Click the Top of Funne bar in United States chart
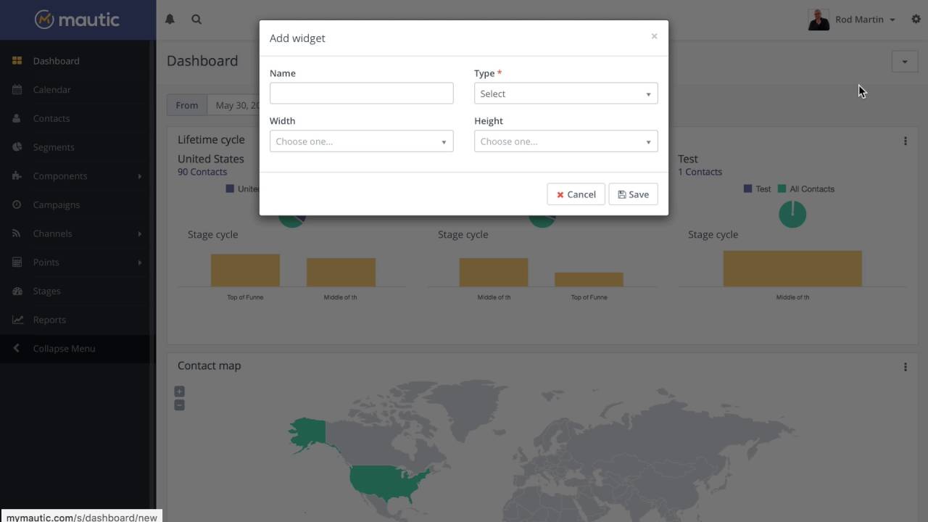Screen dimensions: 928x522 click(245, 270)
